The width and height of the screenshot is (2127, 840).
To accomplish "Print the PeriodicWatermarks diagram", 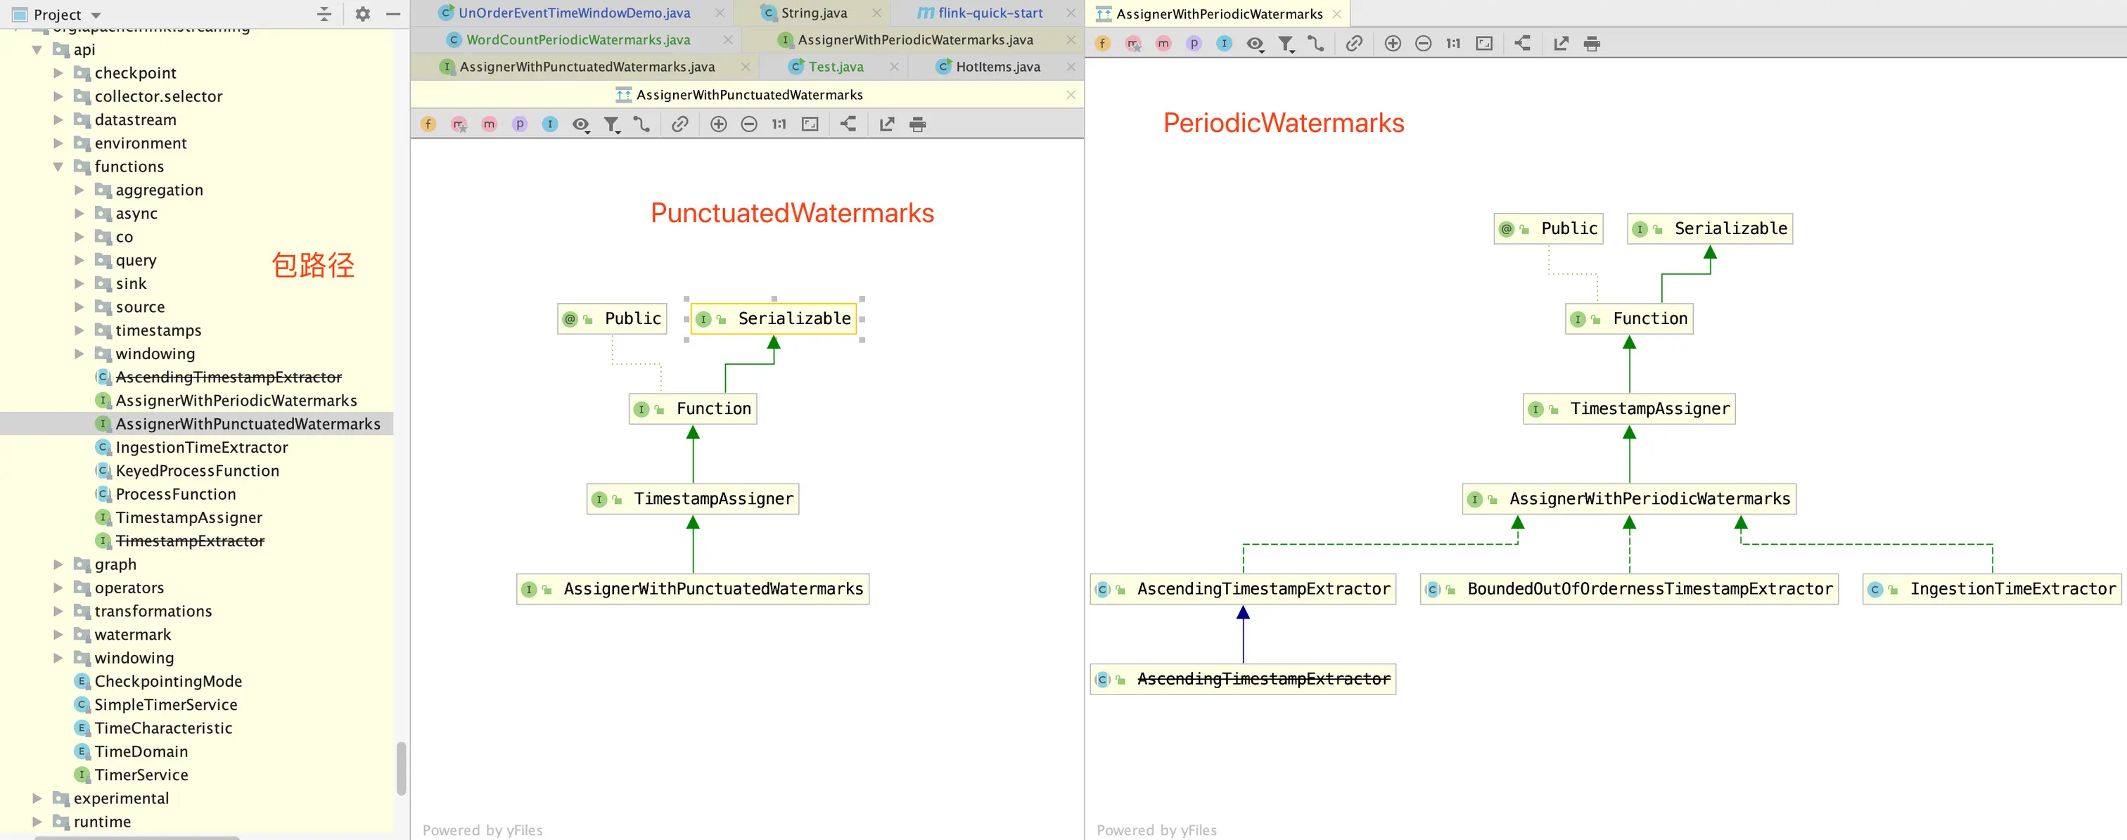I will (x=1591, y=44).
